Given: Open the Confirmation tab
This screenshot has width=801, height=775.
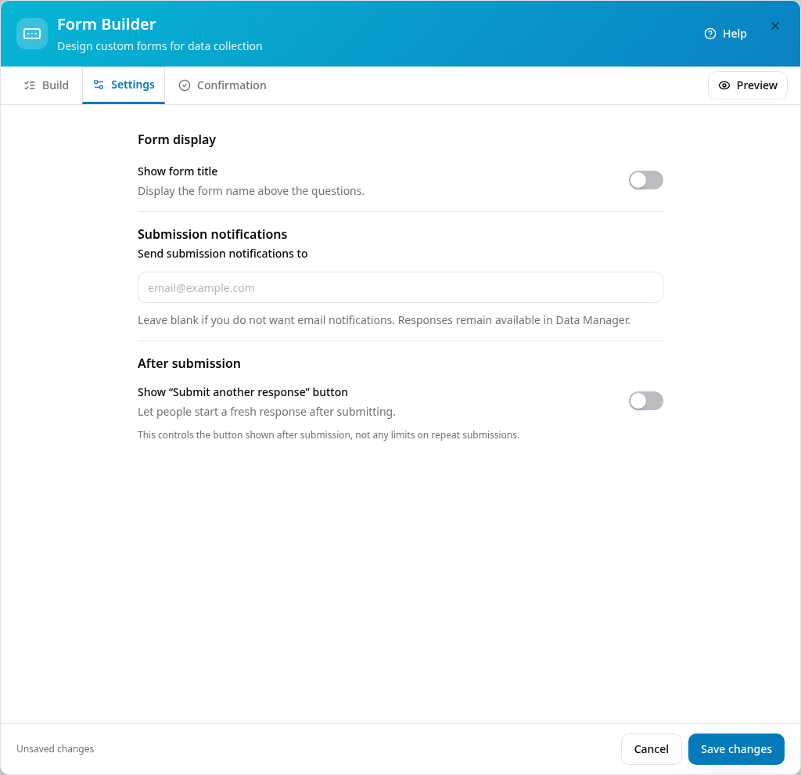Looking at the screenshot, I should (x=222, y=85).
